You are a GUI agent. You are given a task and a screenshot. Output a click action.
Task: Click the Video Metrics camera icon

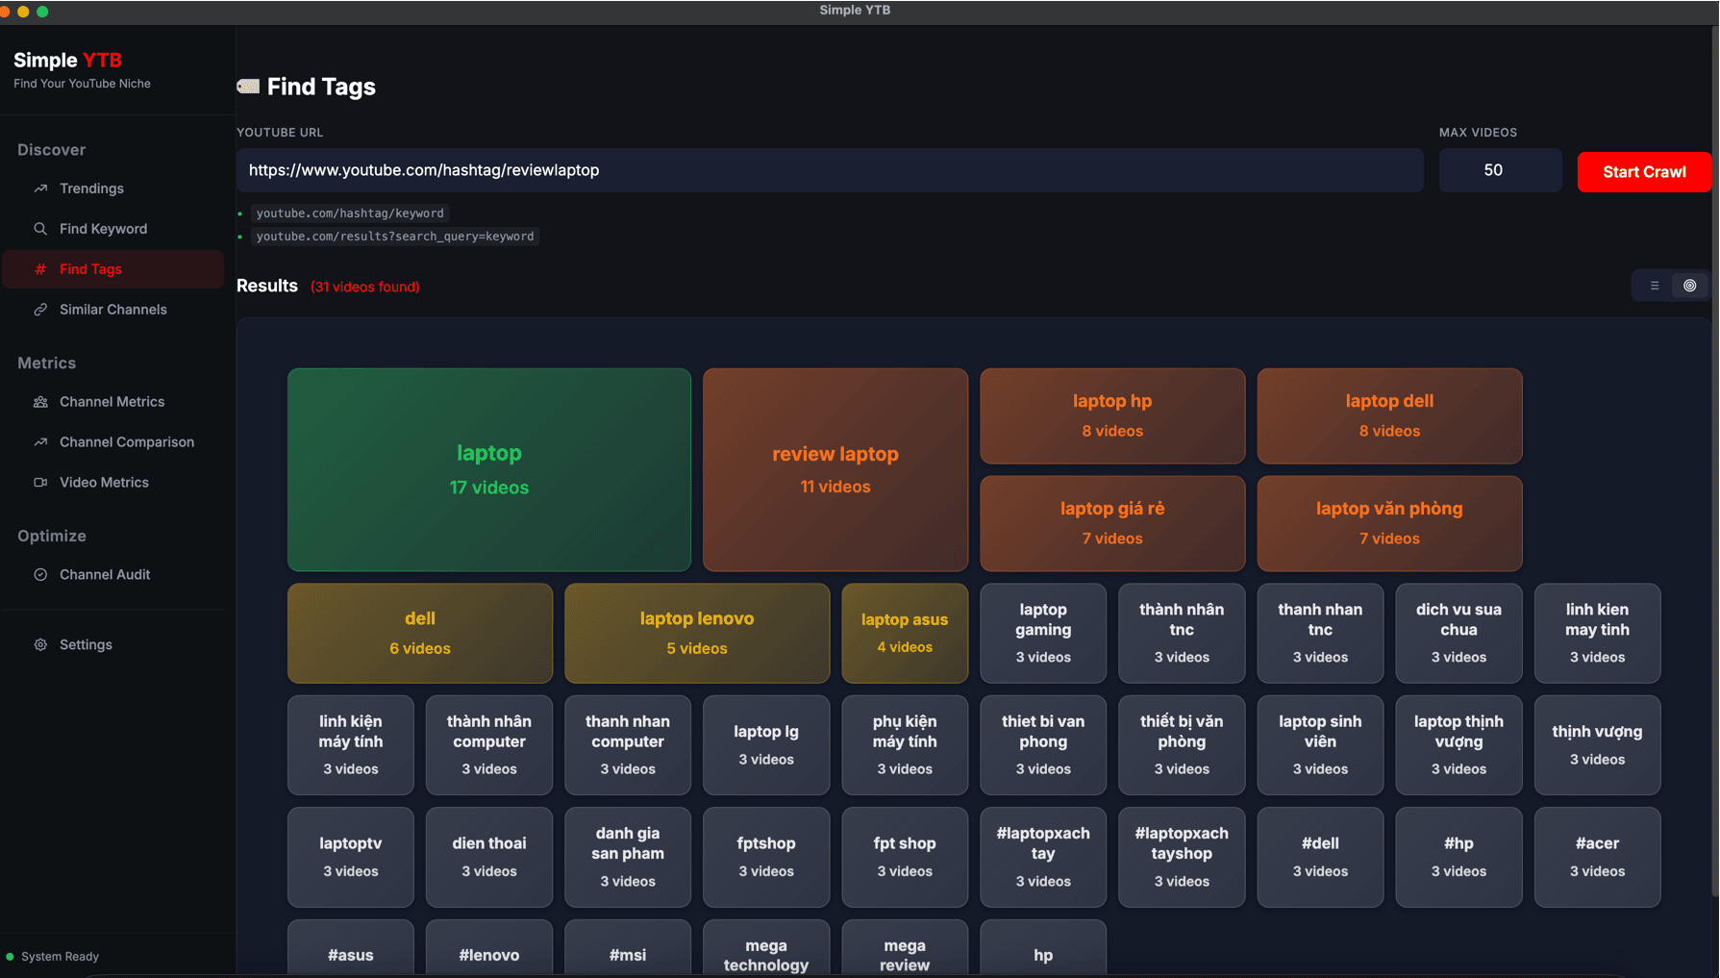[x=40, y=483]
